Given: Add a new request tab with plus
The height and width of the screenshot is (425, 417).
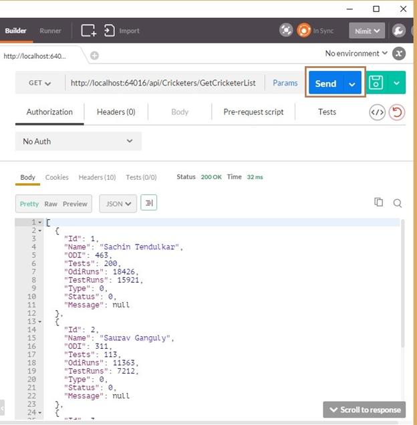Looking at the screenshot, I should 94,55.
